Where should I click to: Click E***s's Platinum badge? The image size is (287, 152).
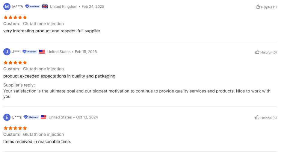(x=31, y=117)
